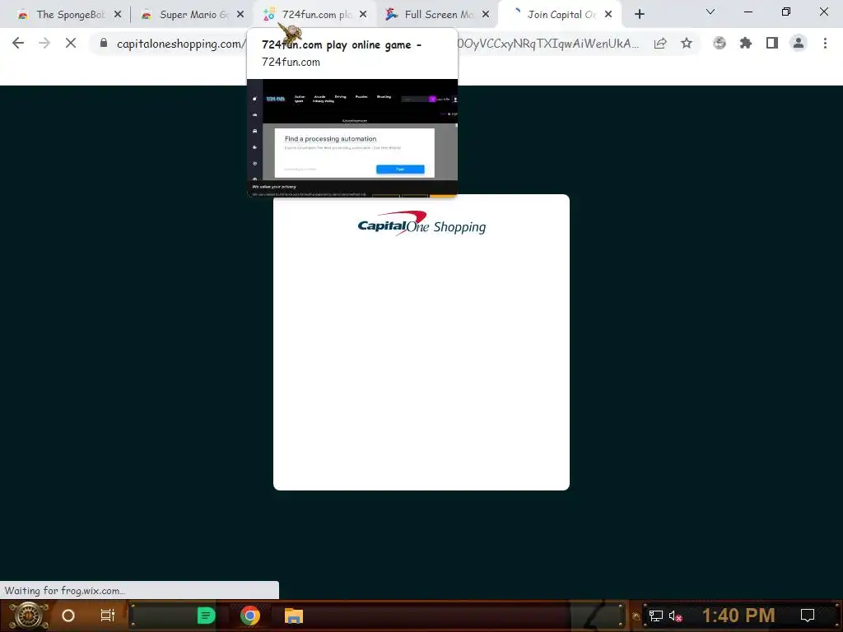This screenshot has height=632, width=843.
Task: View site security lock info
Action: [104, 43]
